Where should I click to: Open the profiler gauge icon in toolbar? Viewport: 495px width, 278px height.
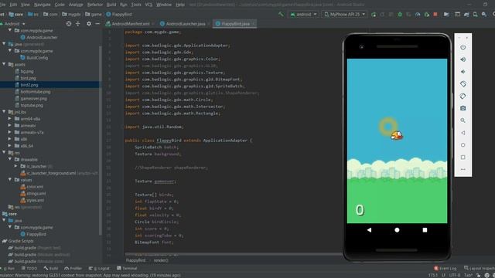[418, 15]
